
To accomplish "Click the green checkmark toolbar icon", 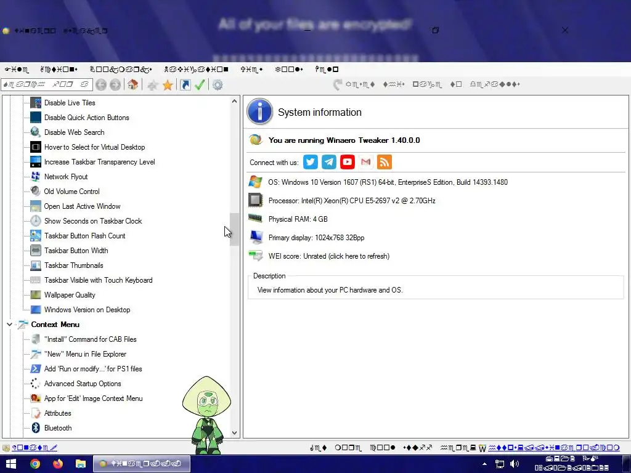I will tap(200, 84).
